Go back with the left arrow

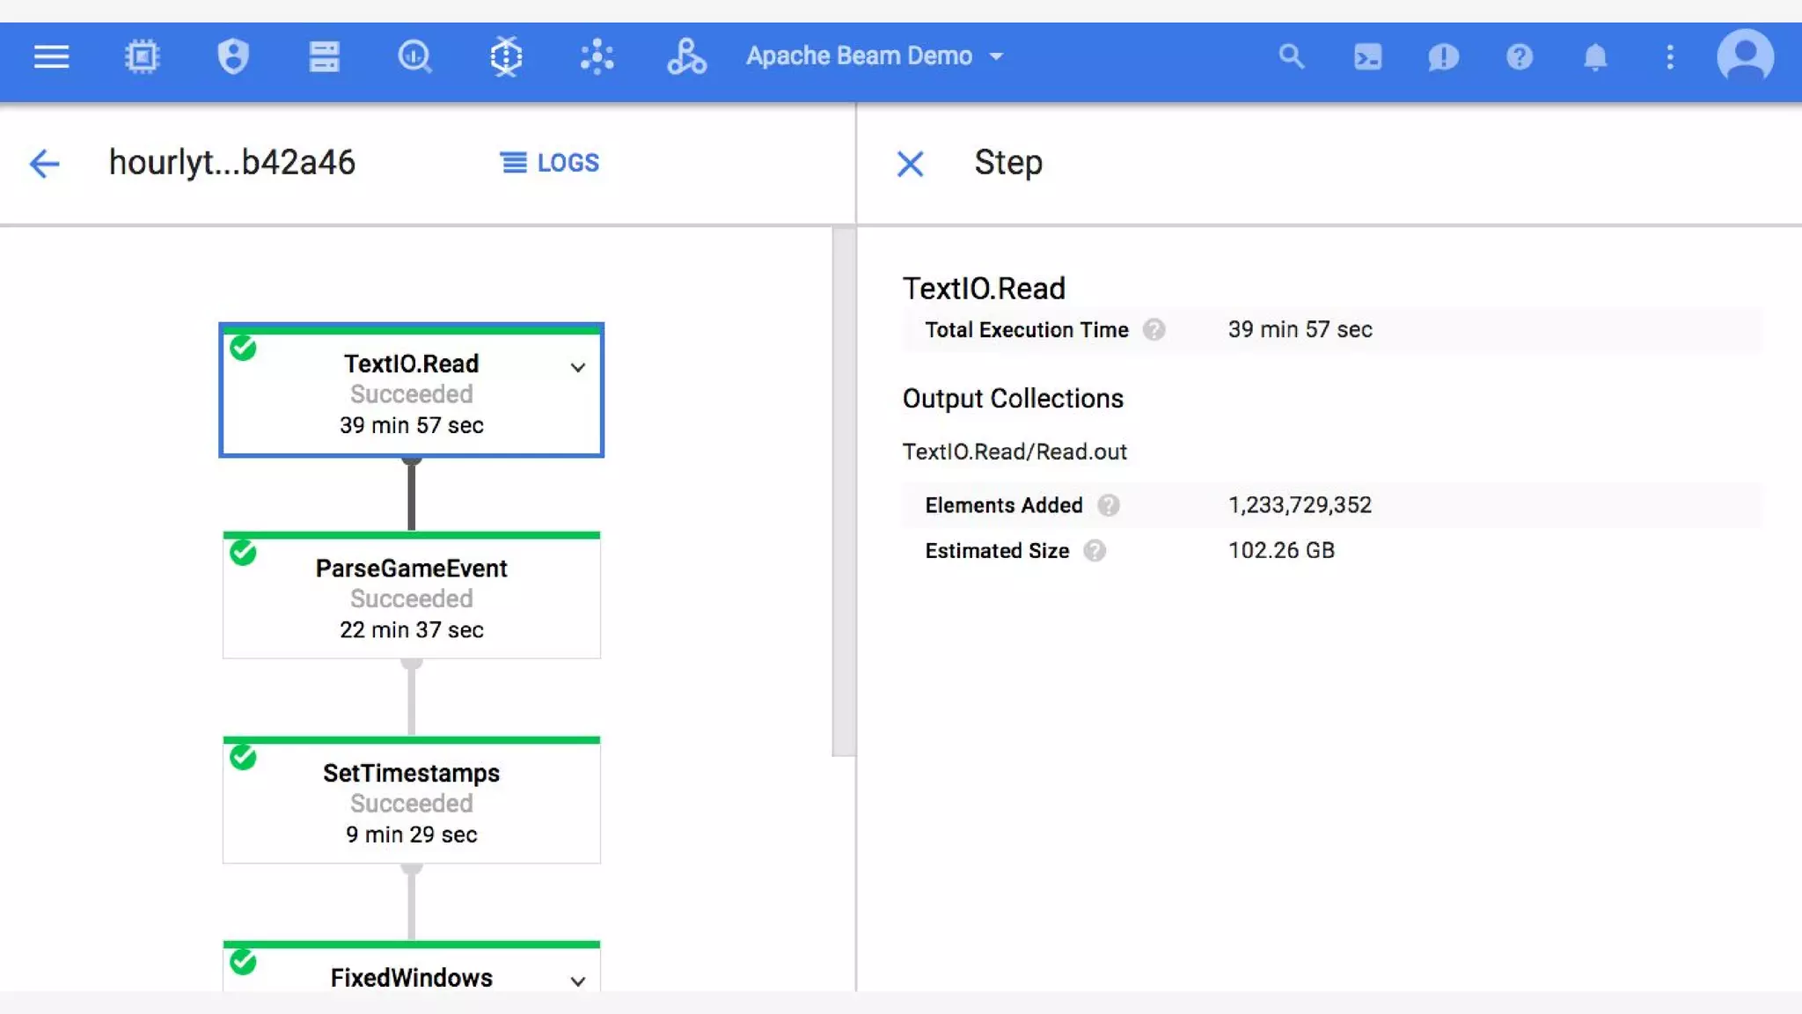tap(44, 163)
